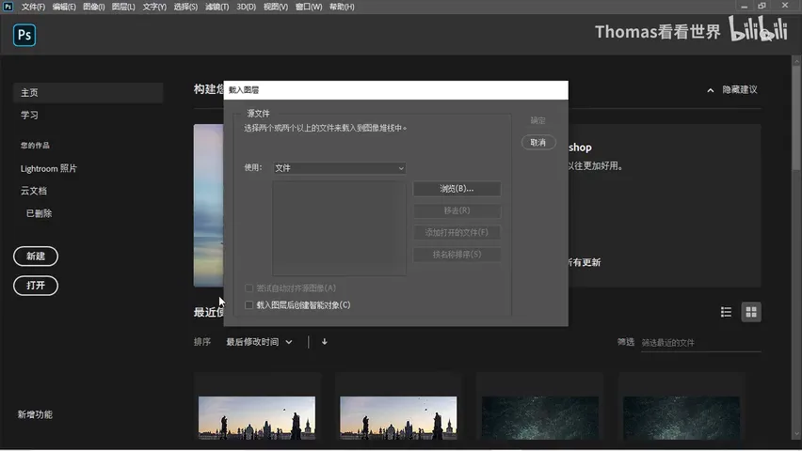Image resolution: width=802 pixels, height=451 pixels.
Task: Open the 文件(F) menu
Action: (x=33, y=7)
